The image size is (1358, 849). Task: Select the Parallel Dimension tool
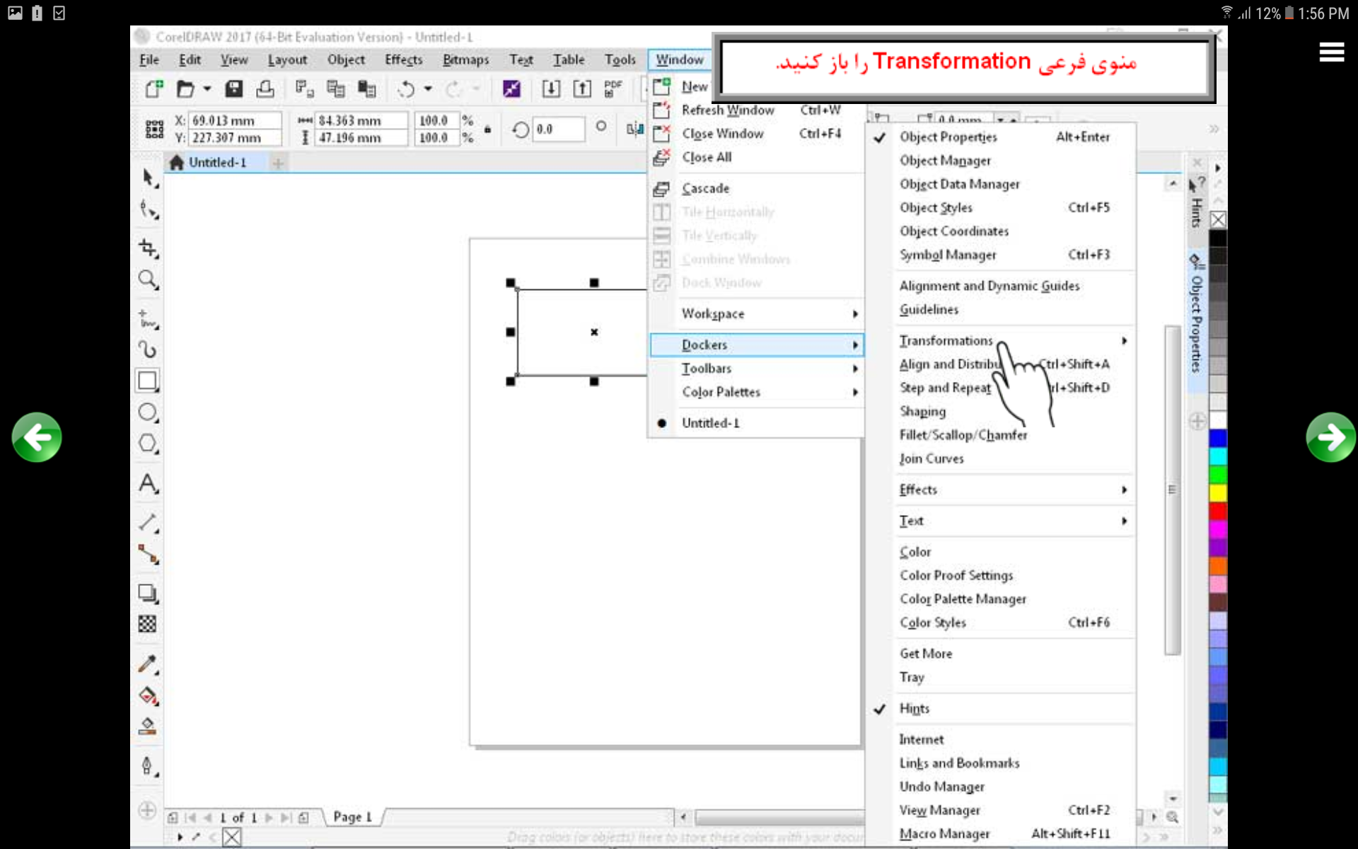[148, 523]
